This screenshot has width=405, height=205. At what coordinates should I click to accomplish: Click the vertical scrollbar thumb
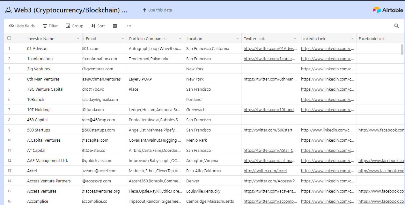[x=402, y=50]
